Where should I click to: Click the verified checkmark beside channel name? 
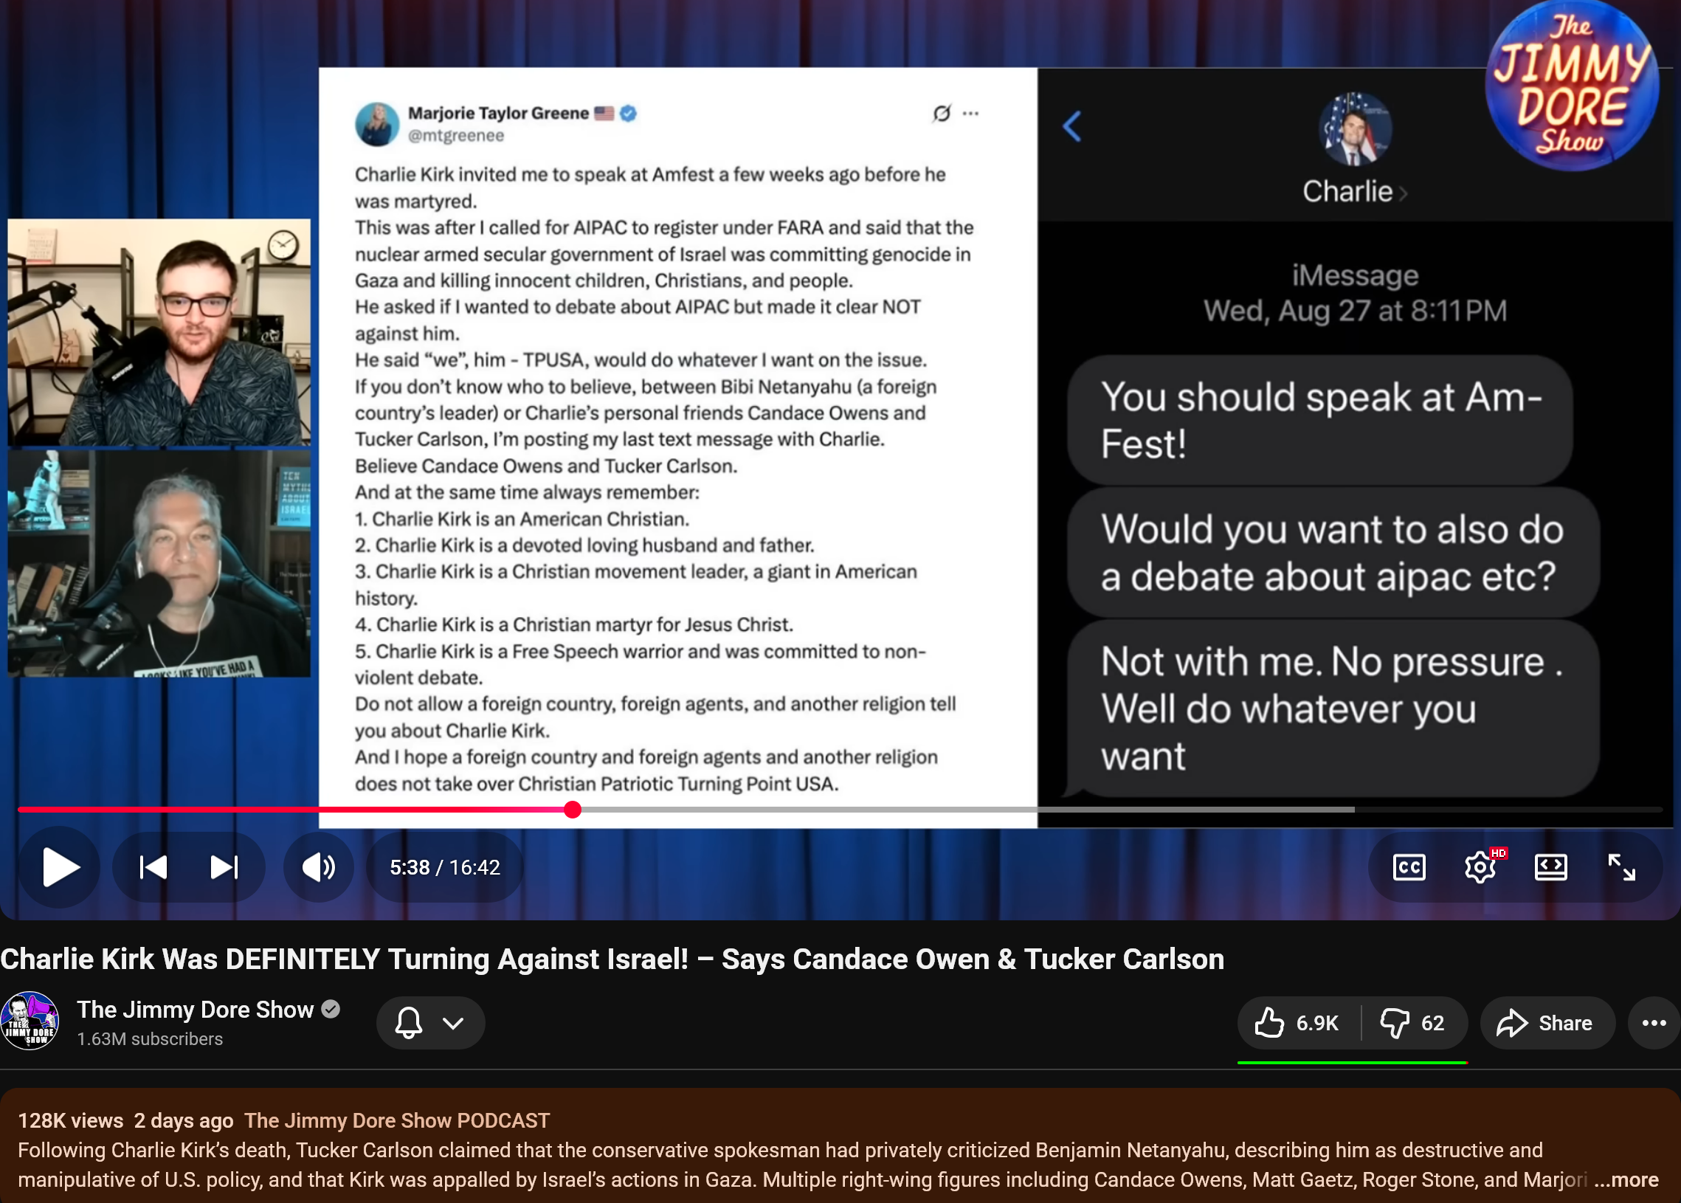pos(331,1009)
